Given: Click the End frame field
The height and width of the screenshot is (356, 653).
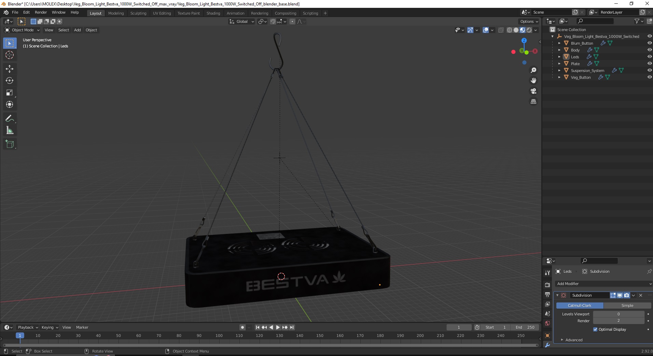Looking at the screenshot, I should coord(525,327).
